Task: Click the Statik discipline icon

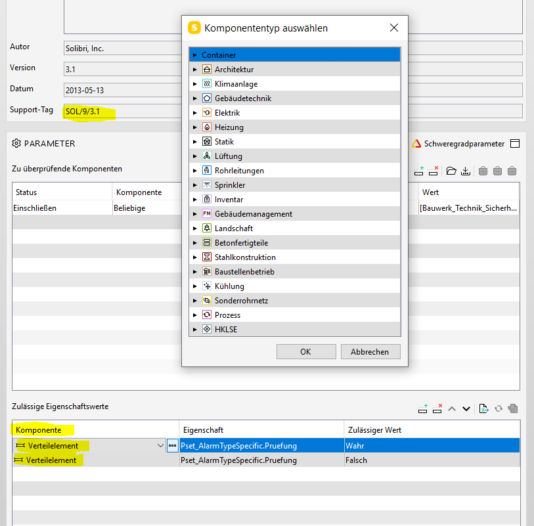Action: point(207,142)
